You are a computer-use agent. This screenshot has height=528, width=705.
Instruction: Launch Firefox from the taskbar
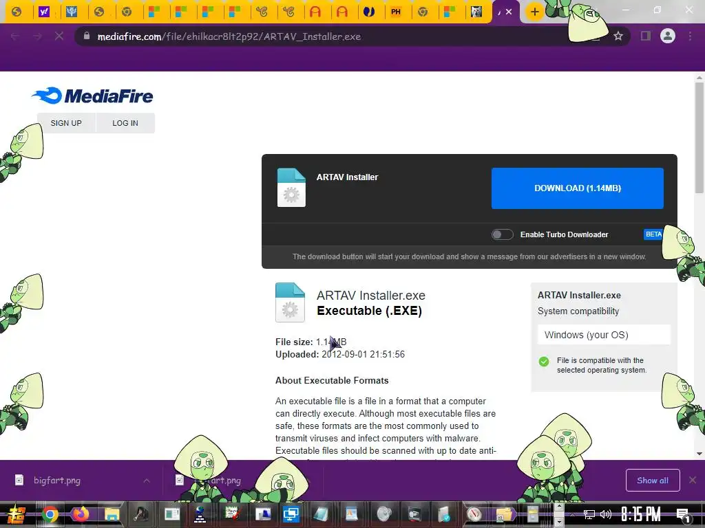pos(81,514)
